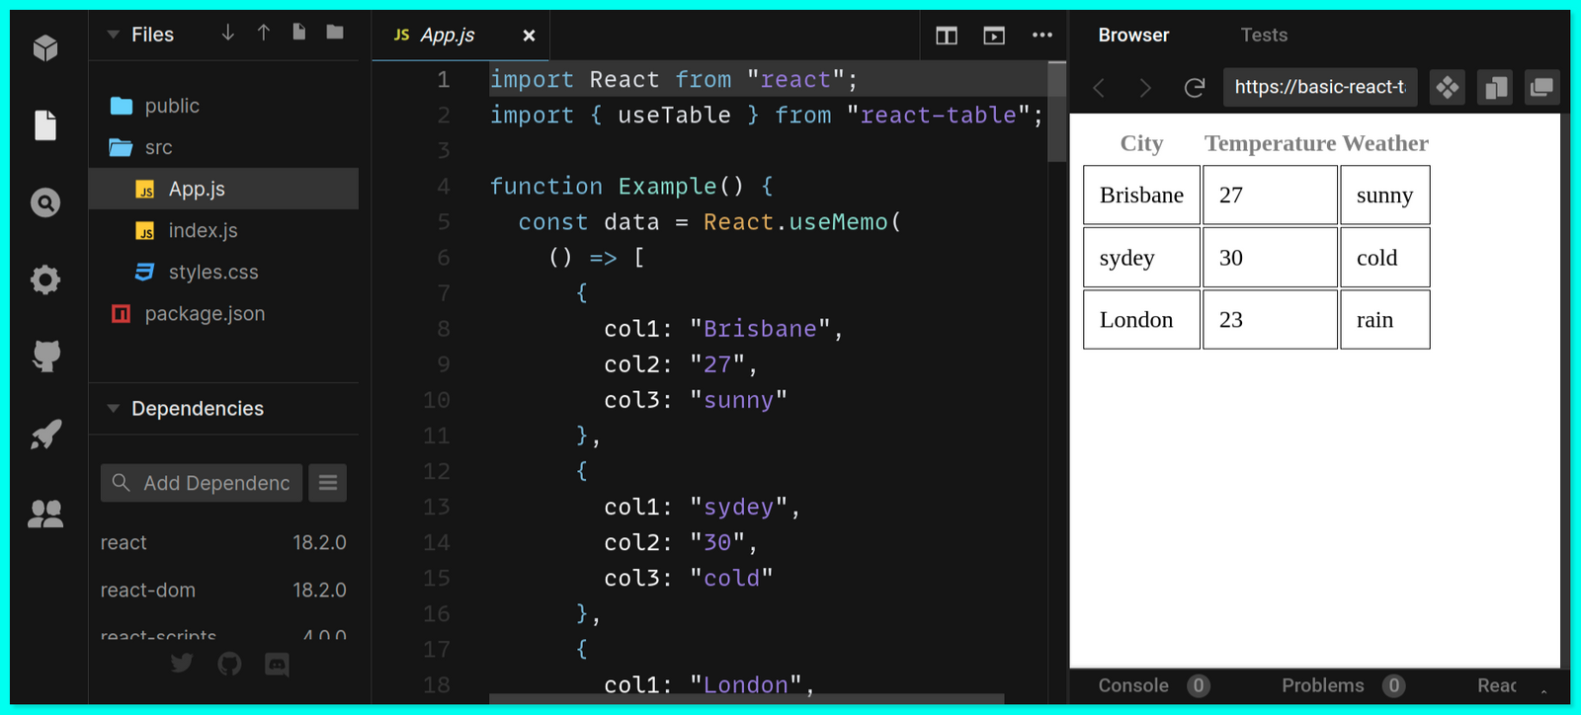This screenshot has width=1581, height=715.
Task: Refresh the browser preview
Action: 1195,88
